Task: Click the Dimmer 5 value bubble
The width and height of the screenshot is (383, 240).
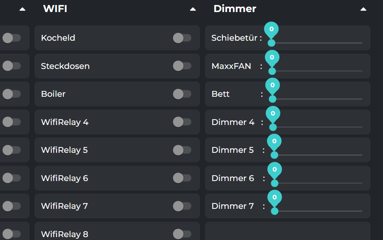Action: click(274, 141)
